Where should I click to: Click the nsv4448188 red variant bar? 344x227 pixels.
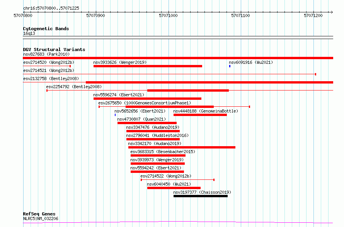[x=200, y=115]
